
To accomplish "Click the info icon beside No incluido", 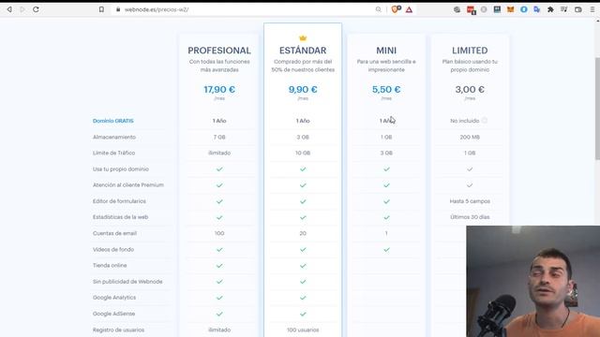I will [x=485, y=121].
